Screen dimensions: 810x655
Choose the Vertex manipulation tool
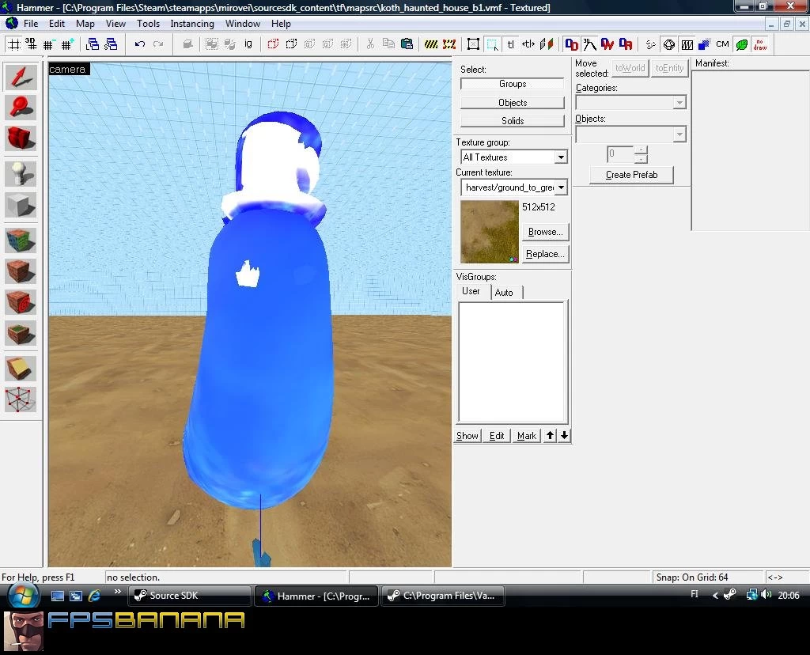tap(21, 399)
